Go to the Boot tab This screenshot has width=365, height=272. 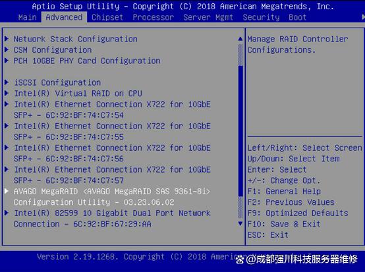[x=297, y=17]
